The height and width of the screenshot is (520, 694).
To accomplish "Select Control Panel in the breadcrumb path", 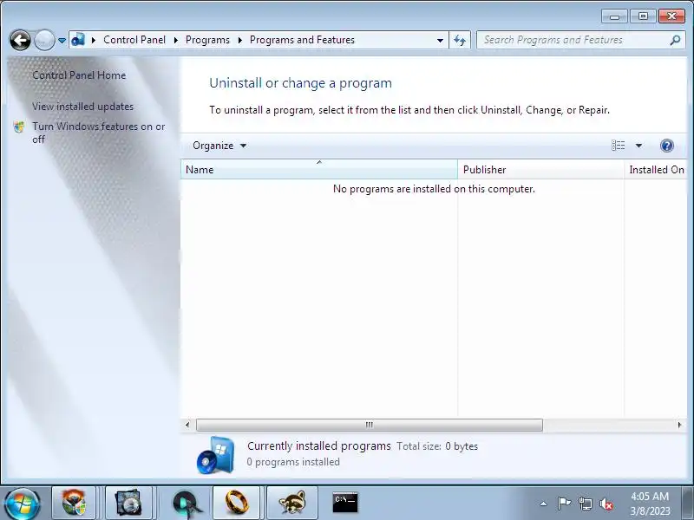I will 134,40.
